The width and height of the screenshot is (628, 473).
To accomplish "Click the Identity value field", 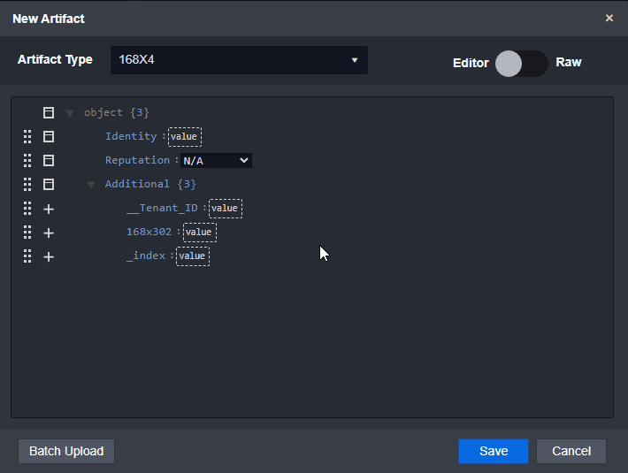I will [x=184, y=137].
